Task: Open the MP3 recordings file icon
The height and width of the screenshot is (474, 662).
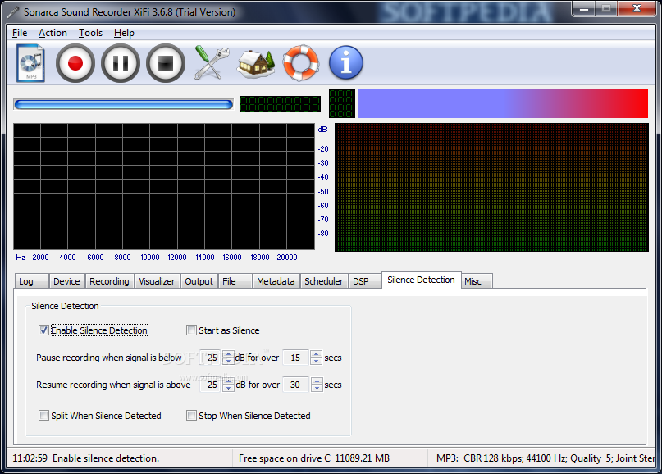Action: tap(31, 63)
